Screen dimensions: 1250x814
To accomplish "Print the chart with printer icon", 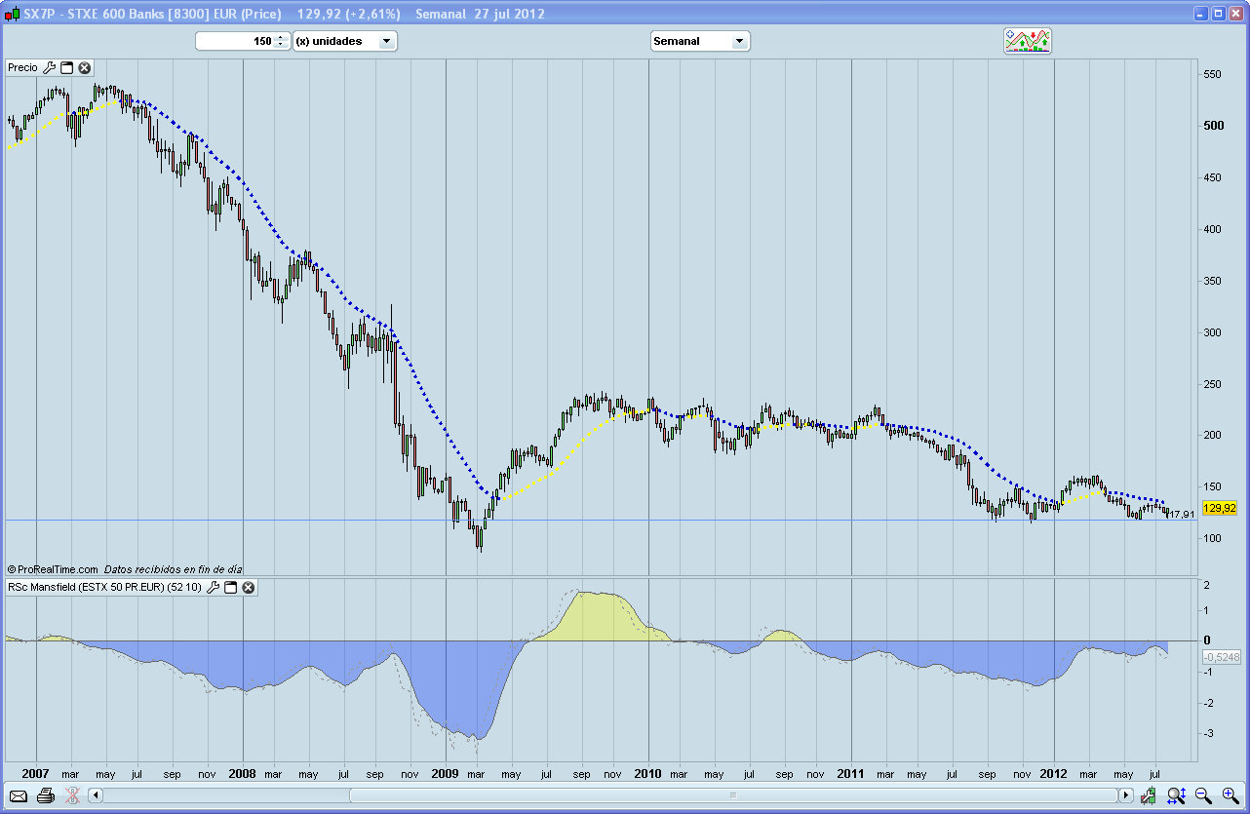I will [45, 795].
